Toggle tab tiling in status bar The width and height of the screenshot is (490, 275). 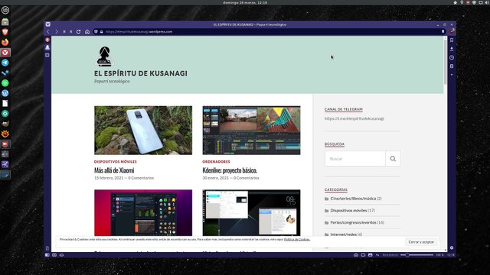click(x=54, y=255)
